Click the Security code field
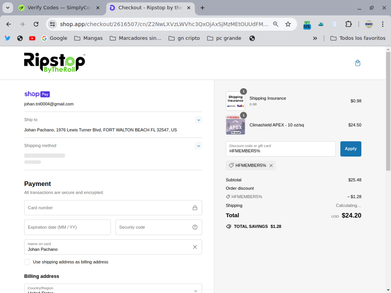391x293 pixels. click(x=159, y=227)
